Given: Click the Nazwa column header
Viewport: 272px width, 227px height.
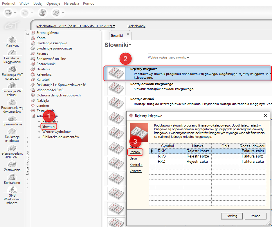Looking at the screenshot, I should point(198,146).
